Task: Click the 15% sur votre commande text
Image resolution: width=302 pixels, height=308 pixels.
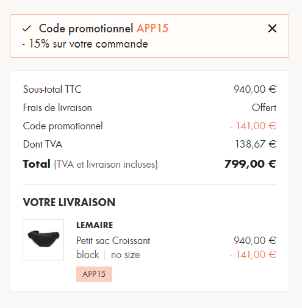Action: [88, 44]
